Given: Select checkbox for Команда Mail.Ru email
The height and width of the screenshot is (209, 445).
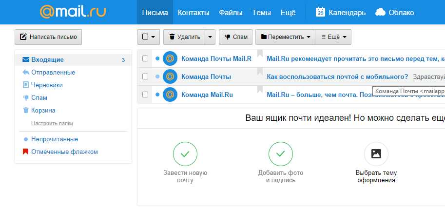Looking at the screenshot, I should click(145, 95).
